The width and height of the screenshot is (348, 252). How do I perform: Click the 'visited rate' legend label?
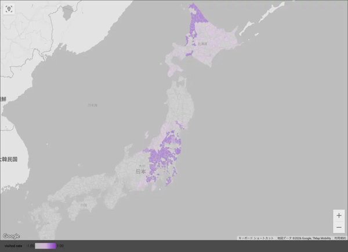pos(13,246)
